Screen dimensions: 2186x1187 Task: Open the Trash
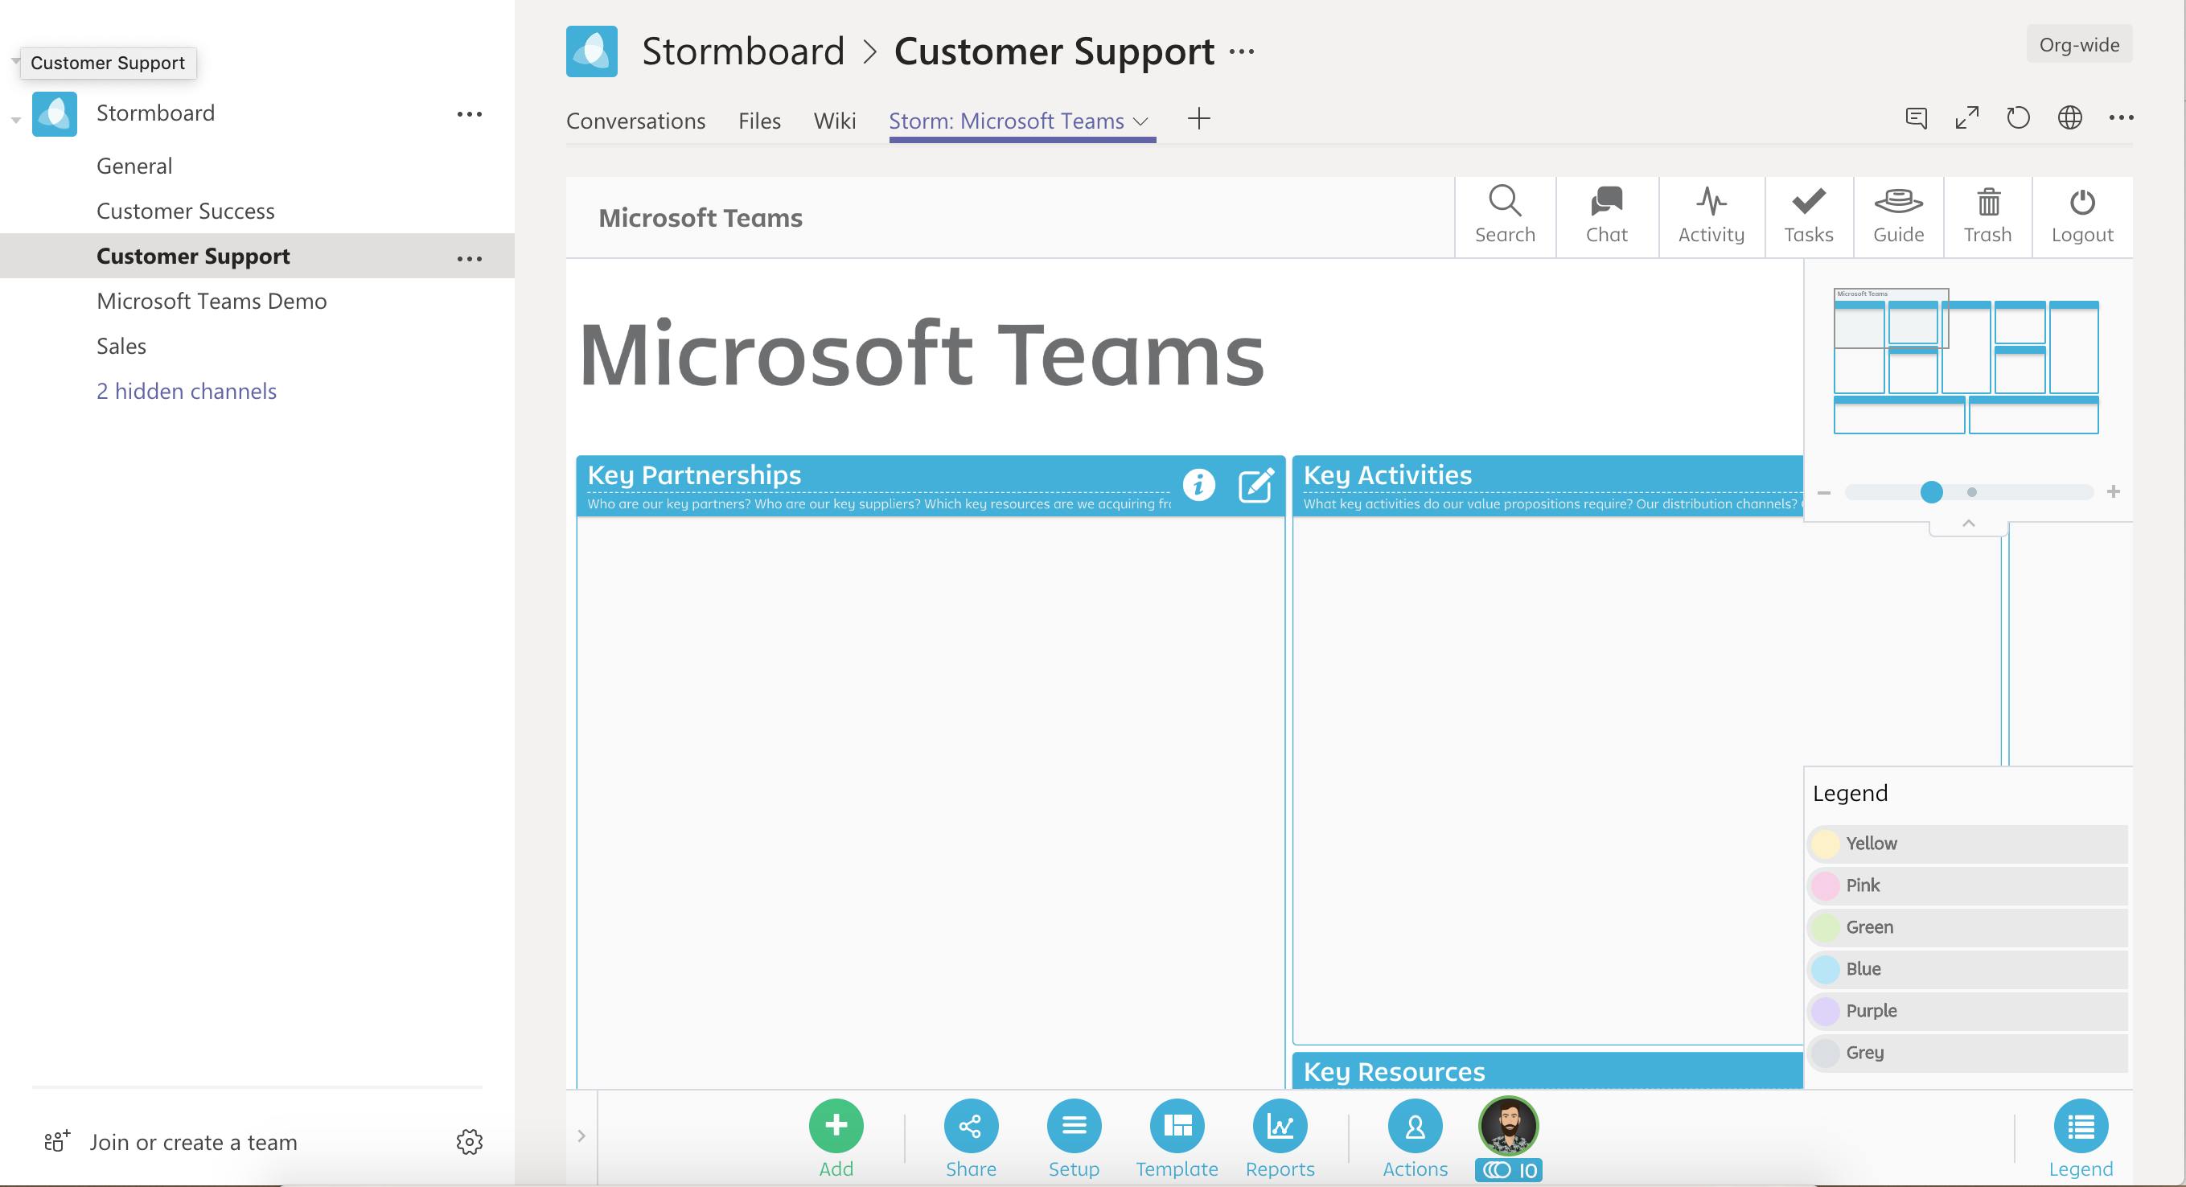coord(1987,216)
